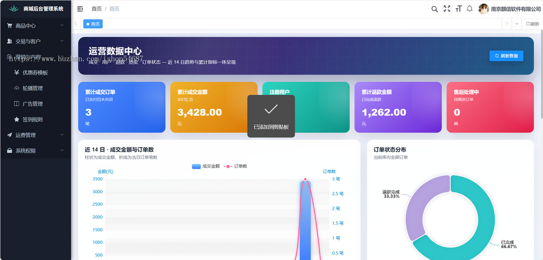543x260 pixels.
Task: Open the search magnifier icon
Action: [x=434, y=9]
